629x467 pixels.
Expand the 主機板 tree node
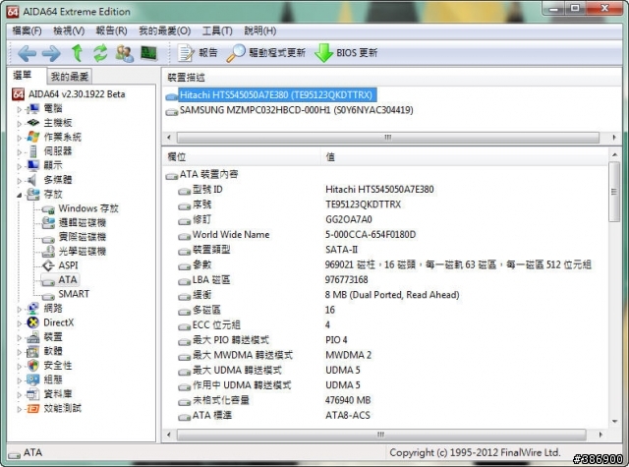coord(19,123)
